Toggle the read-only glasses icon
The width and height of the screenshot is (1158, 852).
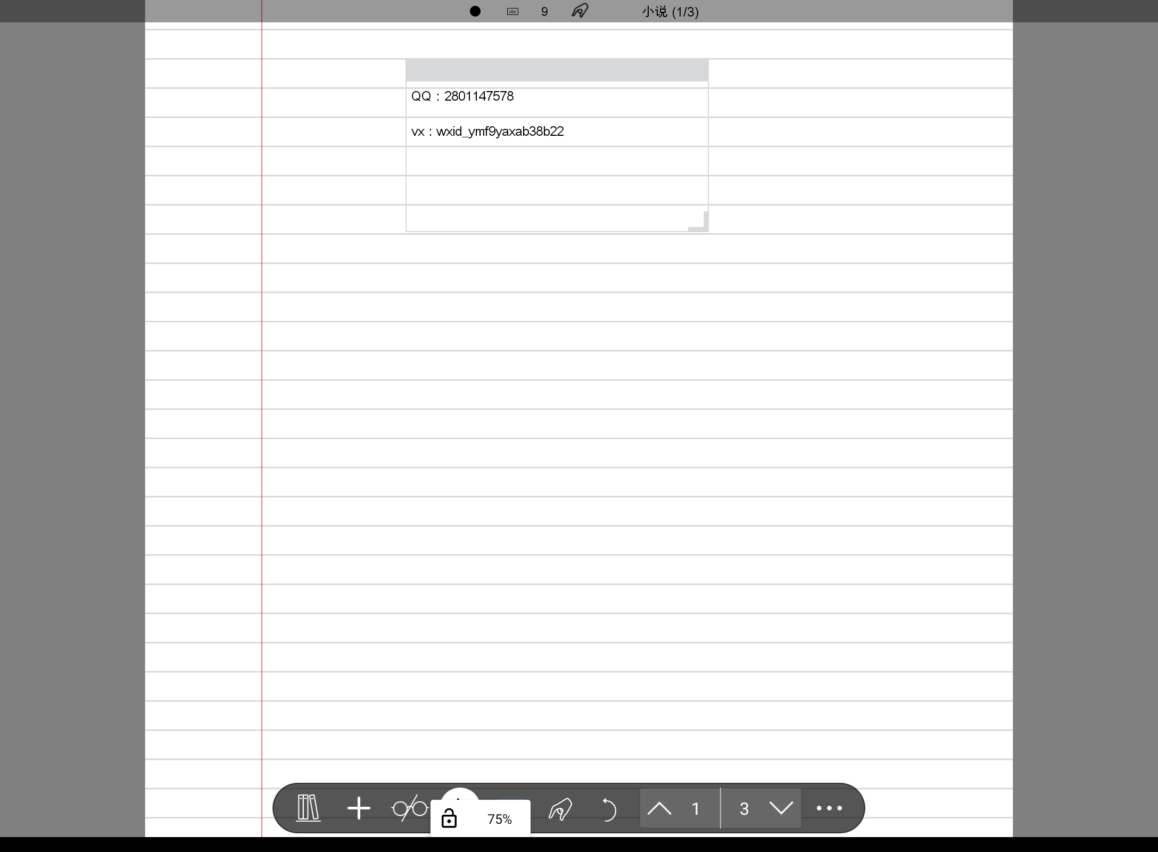[x=410, y=808]
